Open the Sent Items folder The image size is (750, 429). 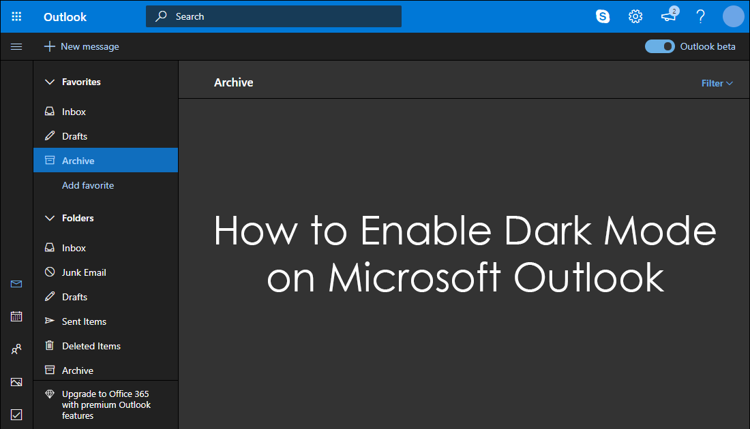pyautogui.click(x=106, y=321)
